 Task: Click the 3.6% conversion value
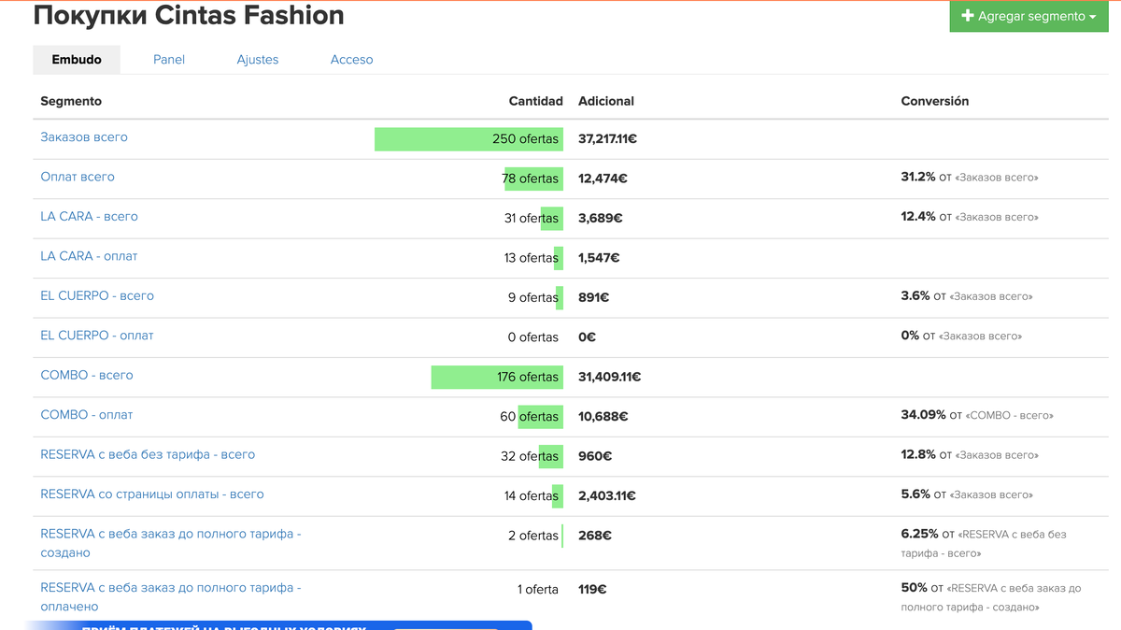(915, 296)
